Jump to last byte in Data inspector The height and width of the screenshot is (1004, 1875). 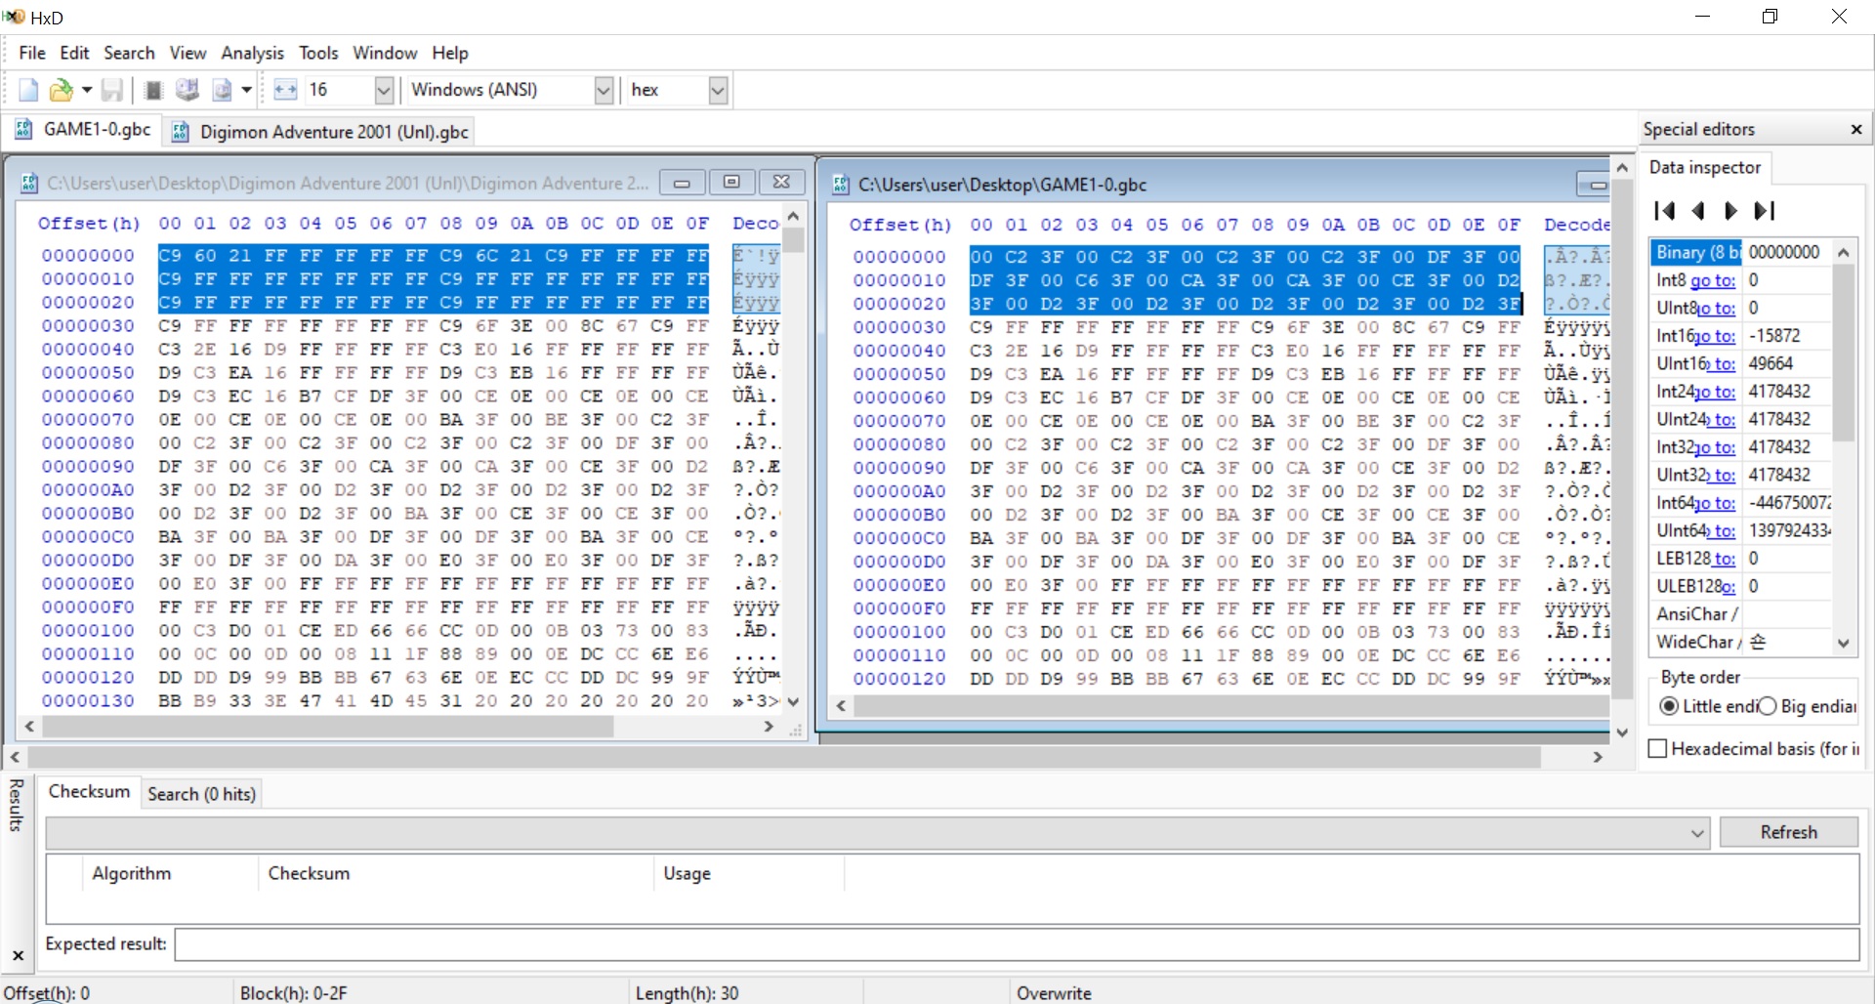point(1765,211)
